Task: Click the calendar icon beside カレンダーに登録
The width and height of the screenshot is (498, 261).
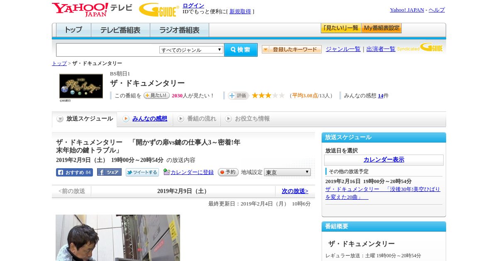Action: click(x=167, y=172)
